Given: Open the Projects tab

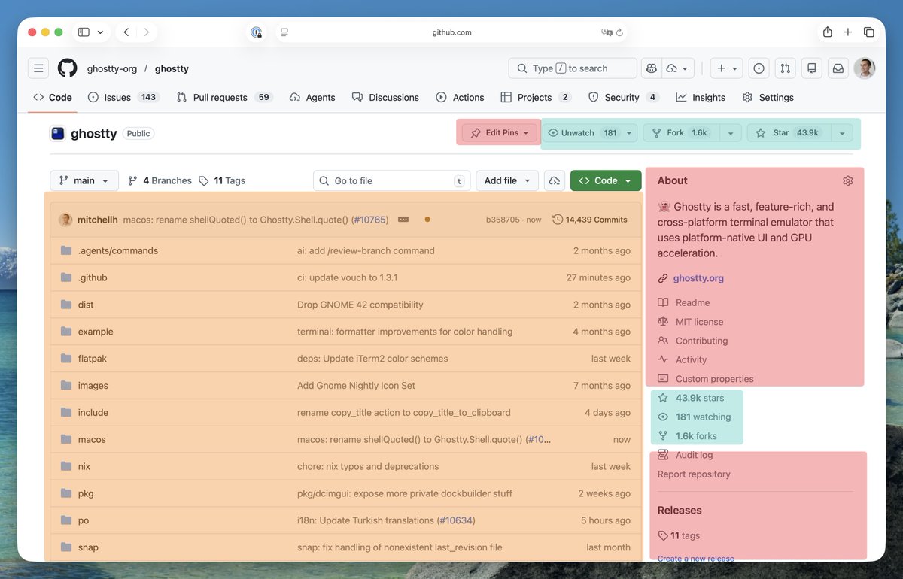Looking at the screenshot, I should 536,98.
